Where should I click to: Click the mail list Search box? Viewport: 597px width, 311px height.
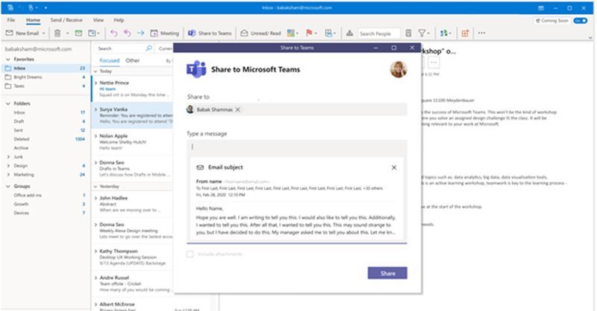pyautogui.click(x=124, y=48)
